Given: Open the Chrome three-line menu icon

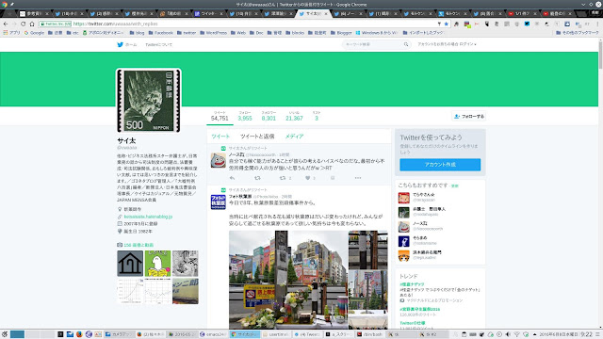Looking at the screenshot, I should tap(596, 24).
